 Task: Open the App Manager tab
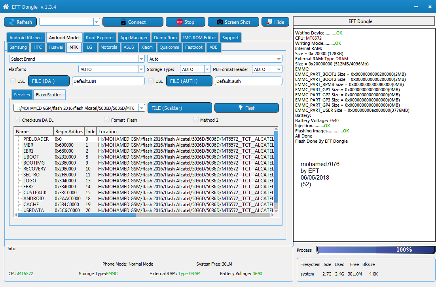pos(134,38)
